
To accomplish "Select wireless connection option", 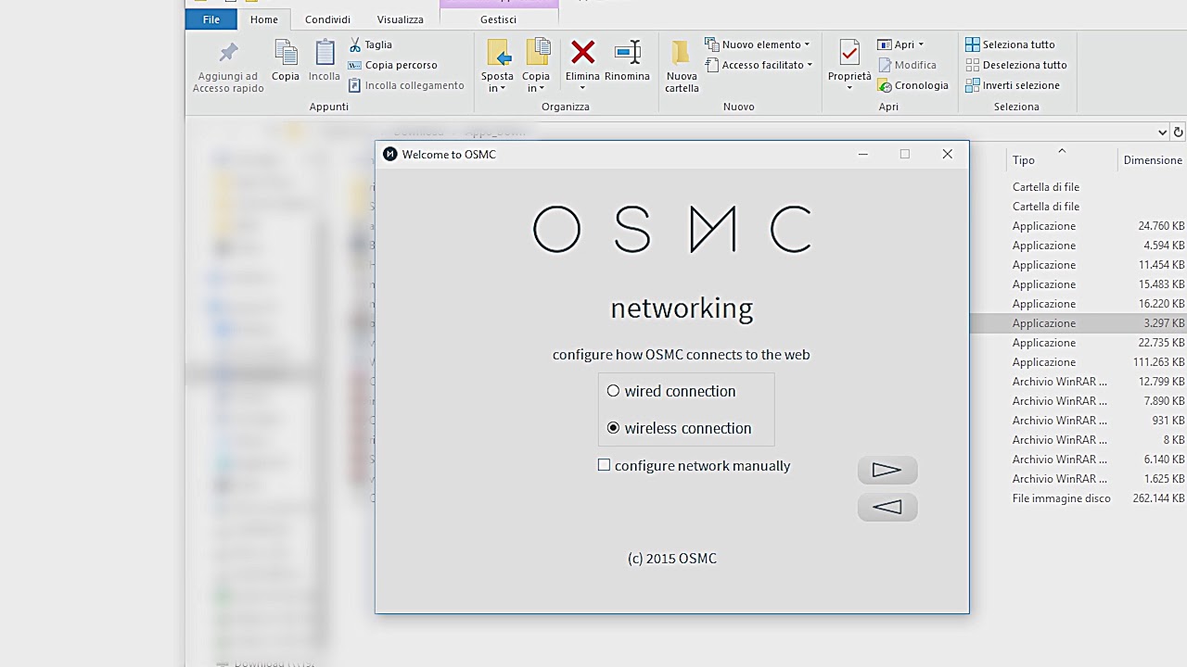I will (x=679, y=428).
